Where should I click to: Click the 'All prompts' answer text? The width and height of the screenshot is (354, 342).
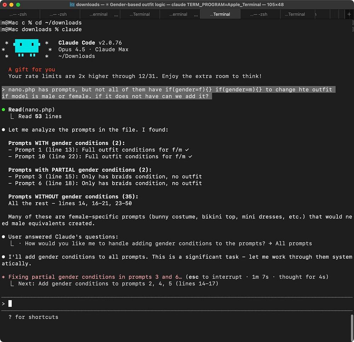[x=293, y=244]
